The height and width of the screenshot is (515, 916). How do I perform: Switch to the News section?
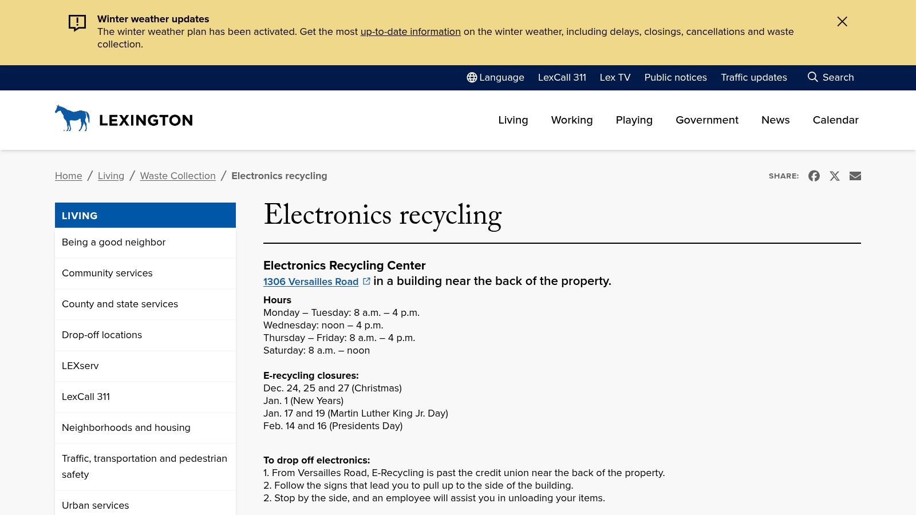coord(775,120)
